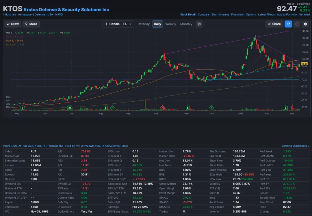The width and height of the screenshot is (312, 216).
Task: Open chart settings gear
Action: 305,24
